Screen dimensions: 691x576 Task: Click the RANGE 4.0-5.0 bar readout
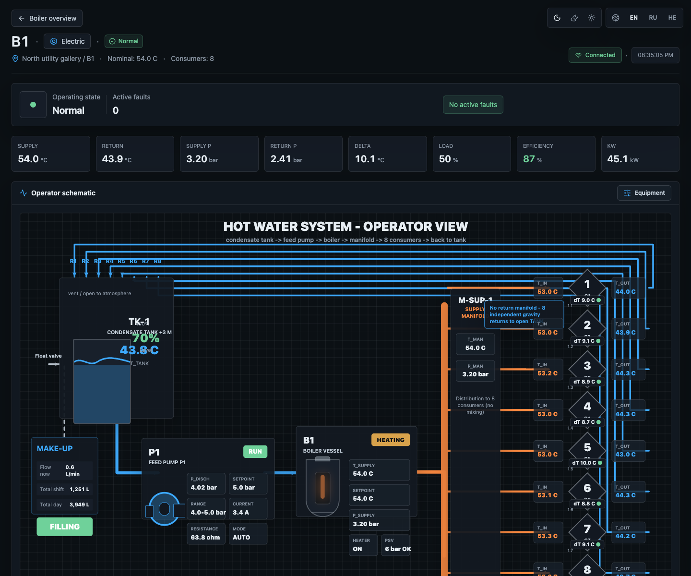click(x=206, y=509)
